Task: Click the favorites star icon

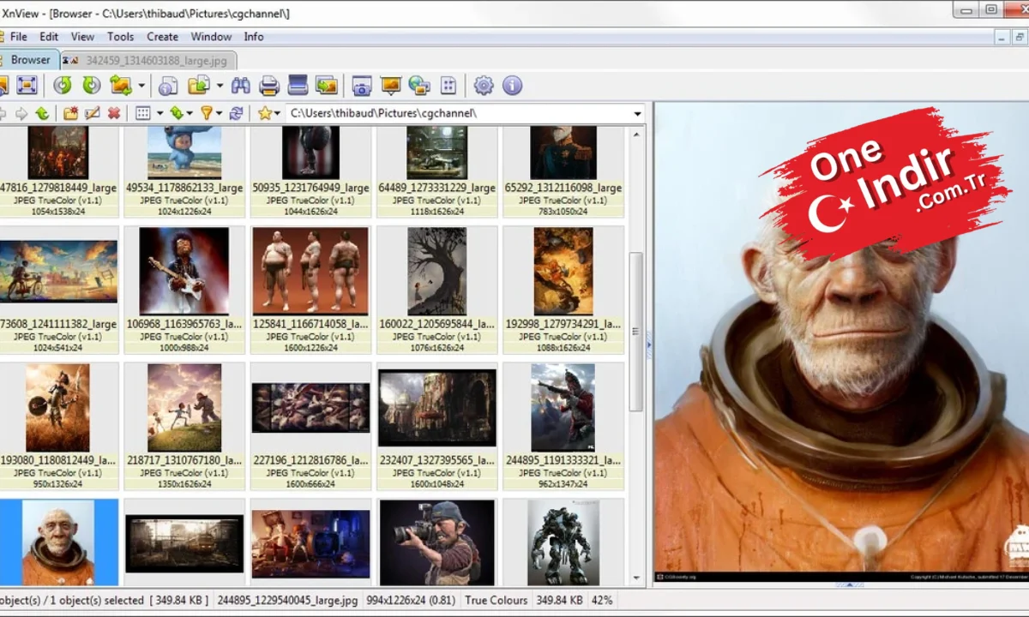Action: [265, 113]
